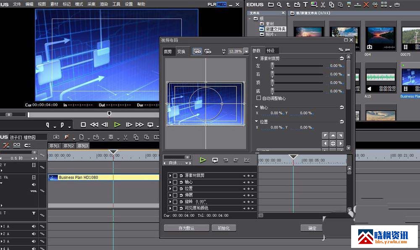This screenshot has width=420, height=250.
Task: Reset the 位置 section values
Action: 341,122
